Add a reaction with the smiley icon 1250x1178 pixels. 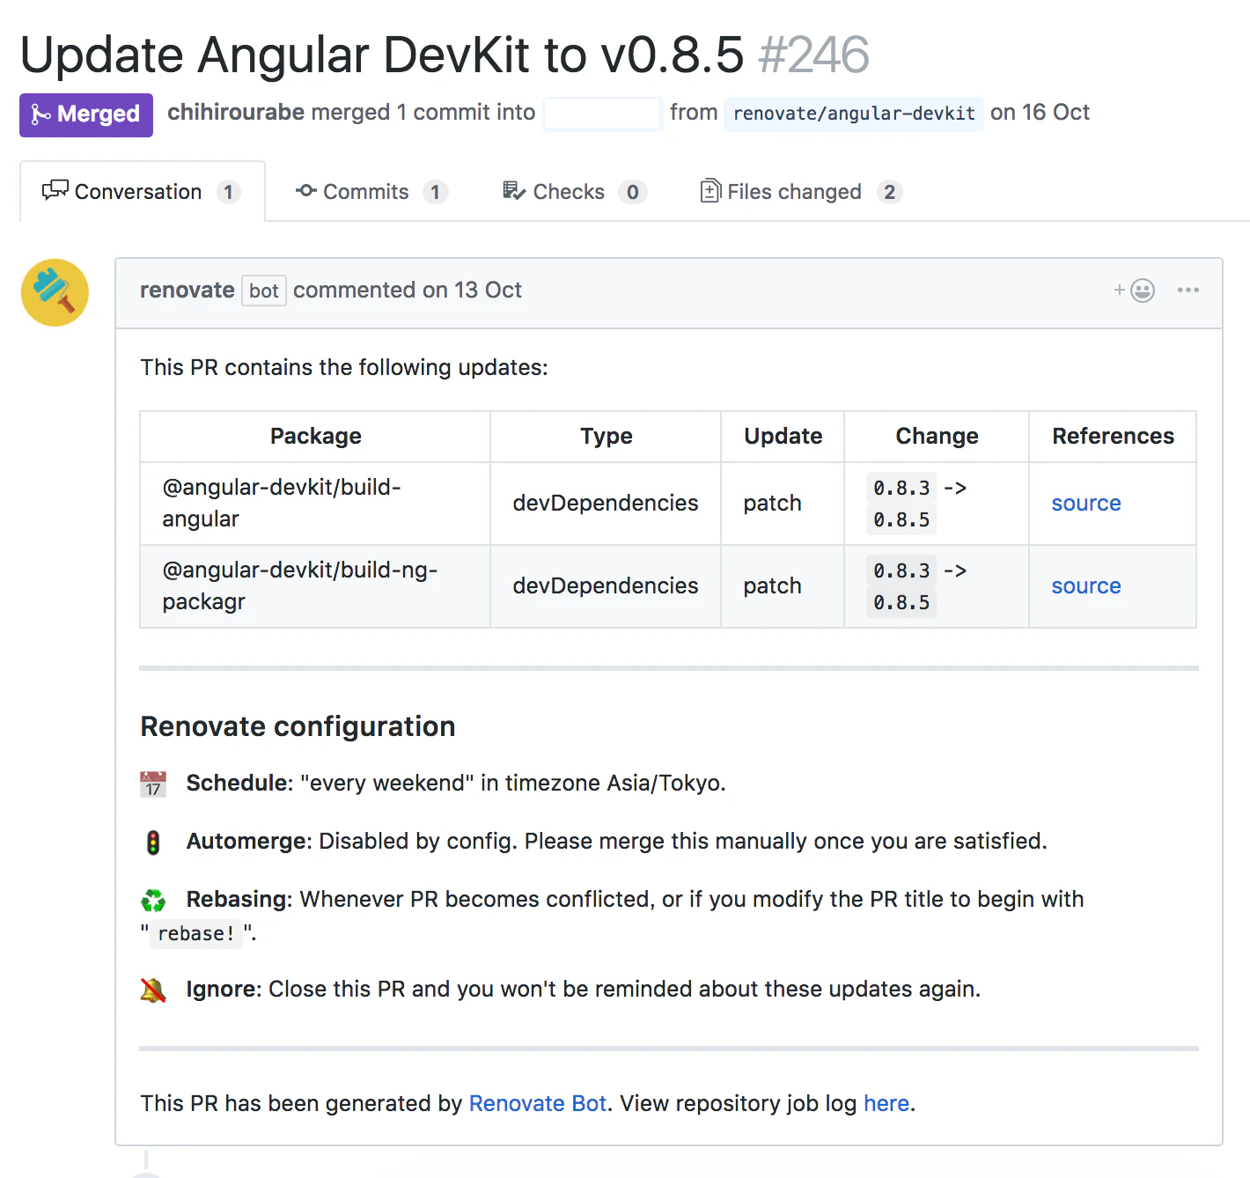1135,291
